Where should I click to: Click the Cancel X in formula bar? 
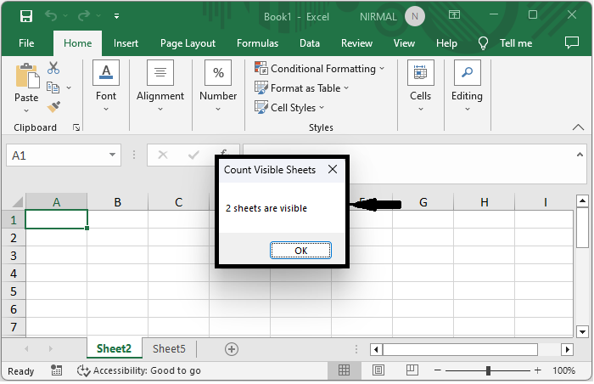click(163, 155)
